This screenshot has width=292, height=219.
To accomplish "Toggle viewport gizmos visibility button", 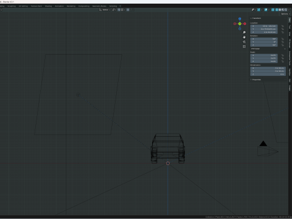I will point(259,10).
